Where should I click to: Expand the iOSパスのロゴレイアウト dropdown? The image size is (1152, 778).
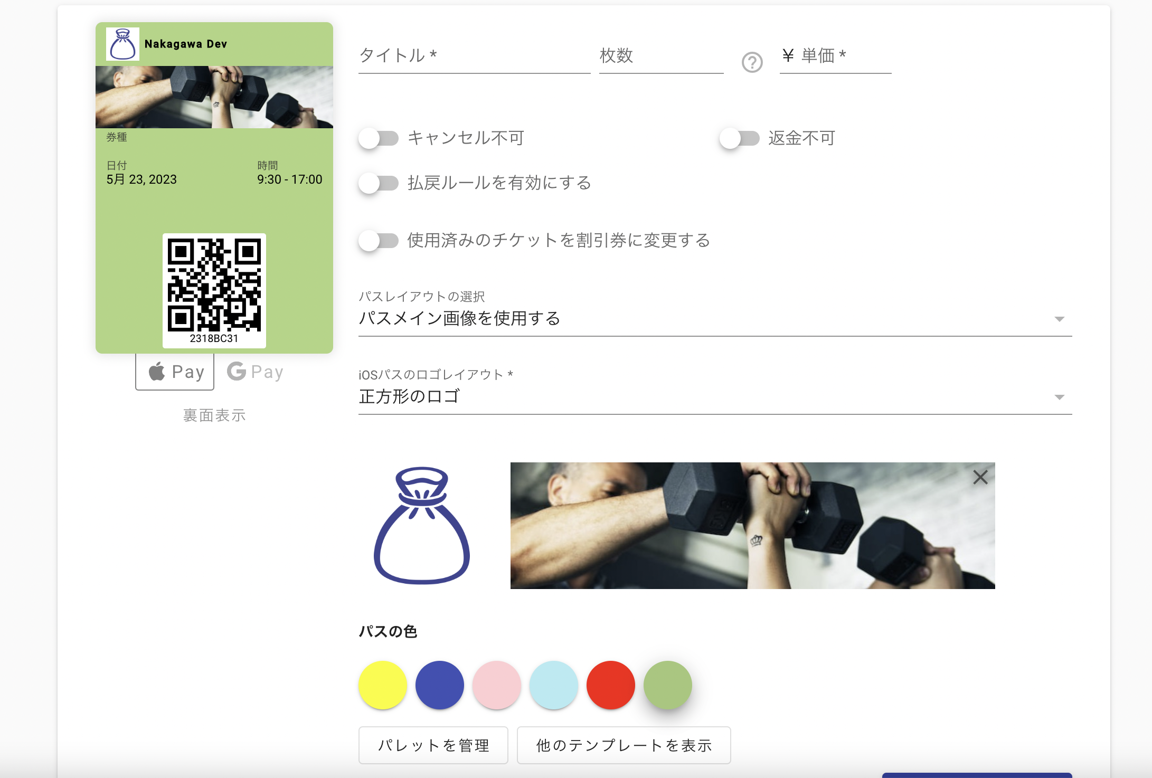(715, 397)
